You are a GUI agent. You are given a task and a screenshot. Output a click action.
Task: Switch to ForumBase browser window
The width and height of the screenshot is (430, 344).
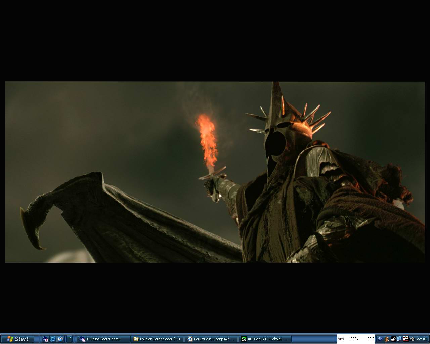(211, 339)
